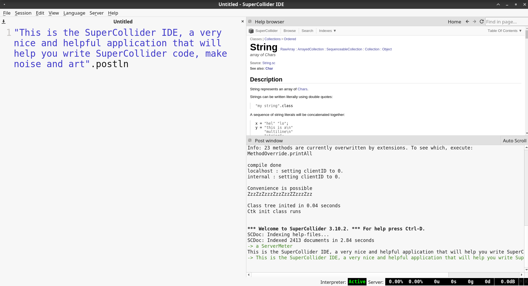This screenshot has width=528, height=286.
Task: Click the Help browser dock undock icon
Action: pyautogui.click(x=250, y=21)
